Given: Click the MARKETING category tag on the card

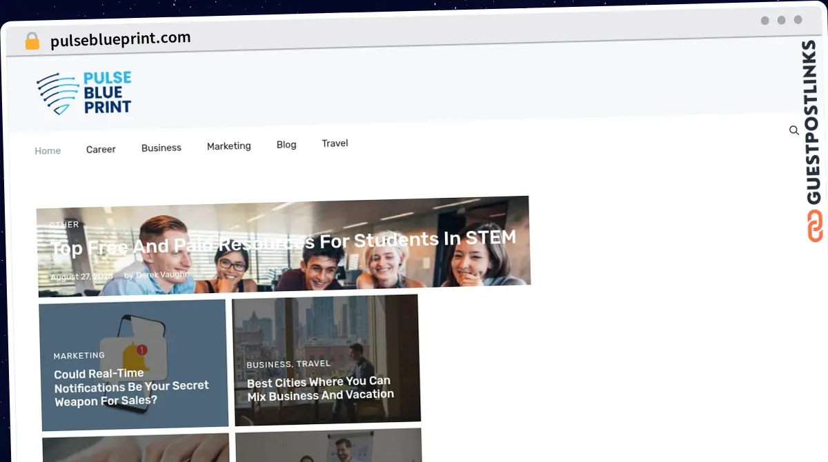Looking at the screenshot, I should (79, 355).
